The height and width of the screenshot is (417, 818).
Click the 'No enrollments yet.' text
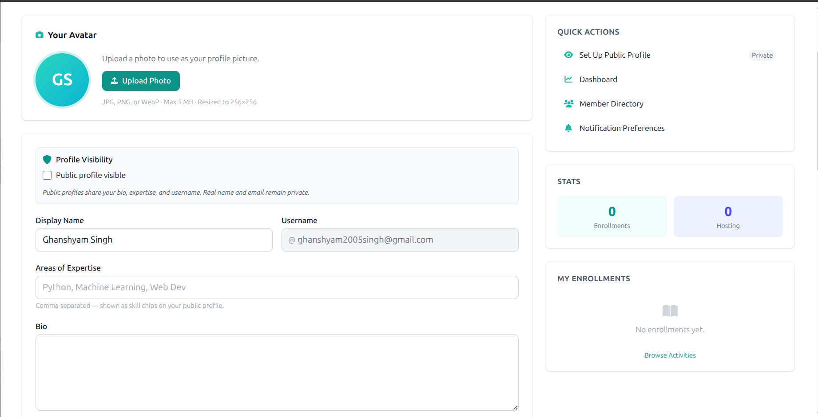point(670,330)
